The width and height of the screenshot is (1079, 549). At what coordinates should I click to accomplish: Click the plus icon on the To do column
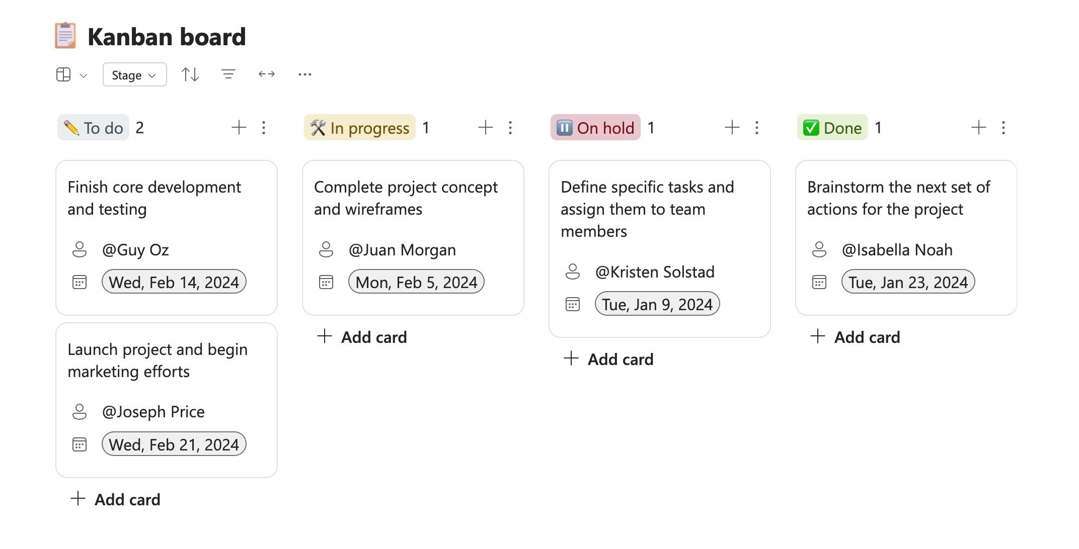tap(239, 128)
